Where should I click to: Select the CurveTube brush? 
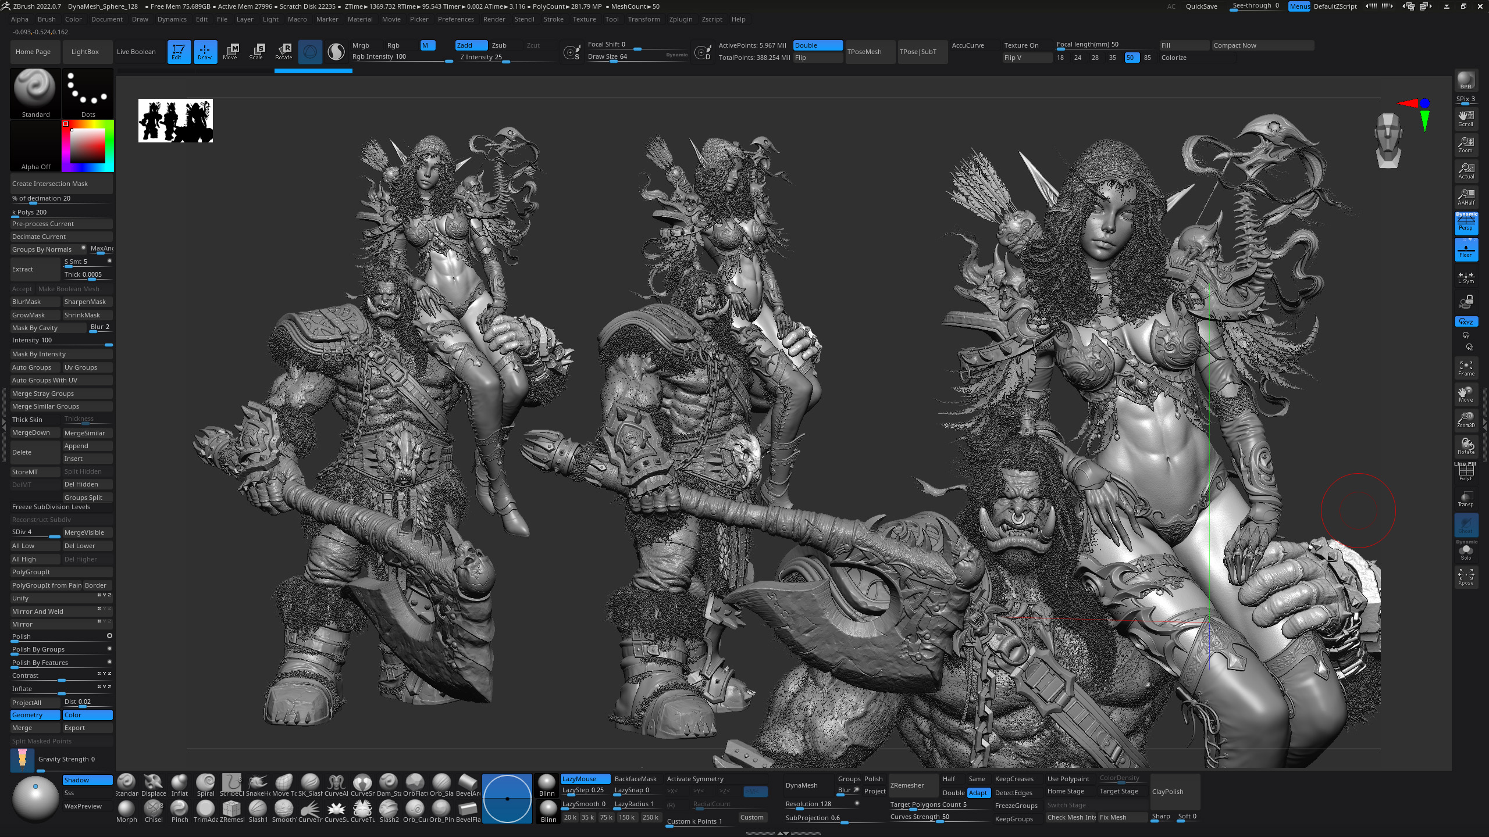[x=362, y=811]
